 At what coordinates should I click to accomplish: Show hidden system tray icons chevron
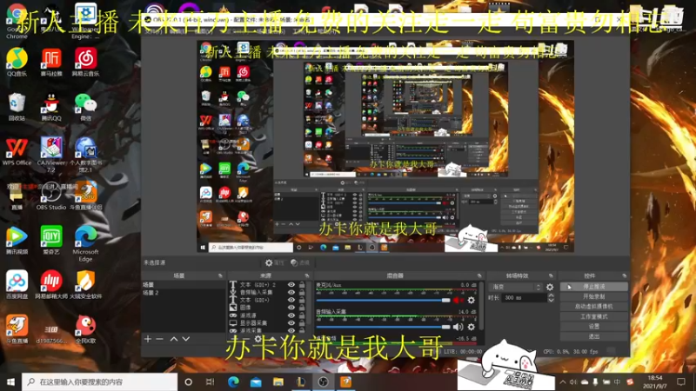[x=563, y=381]
